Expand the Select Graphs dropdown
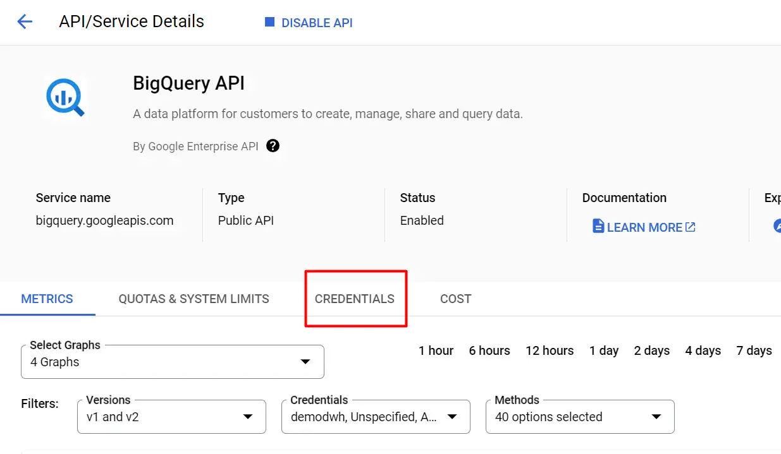 173,362
